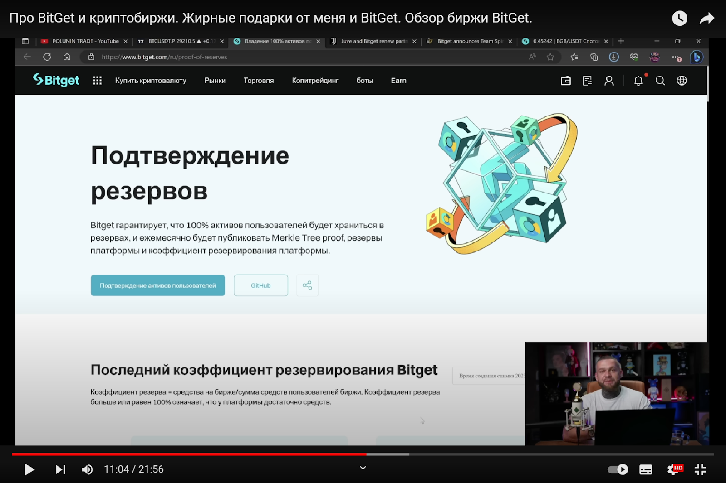Open the browser favorites list
Viewport: 726px width, 483px height.
point(574,57)
